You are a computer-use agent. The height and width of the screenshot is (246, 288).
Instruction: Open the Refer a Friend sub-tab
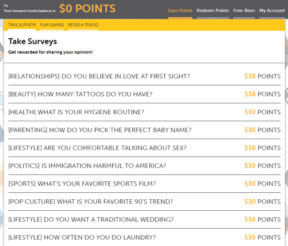point(83,25)
